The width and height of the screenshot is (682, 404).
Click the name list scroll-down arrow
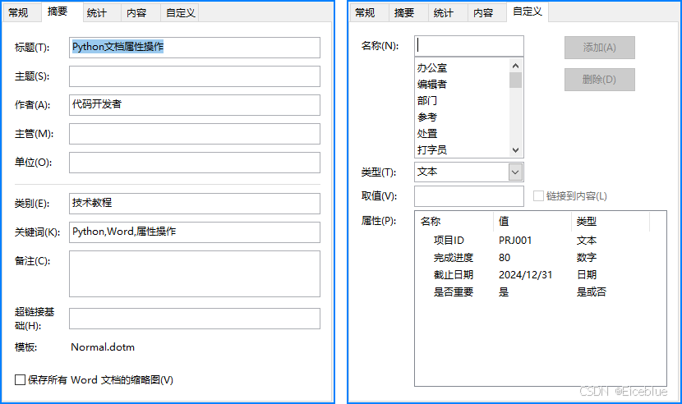coord(515,150)
